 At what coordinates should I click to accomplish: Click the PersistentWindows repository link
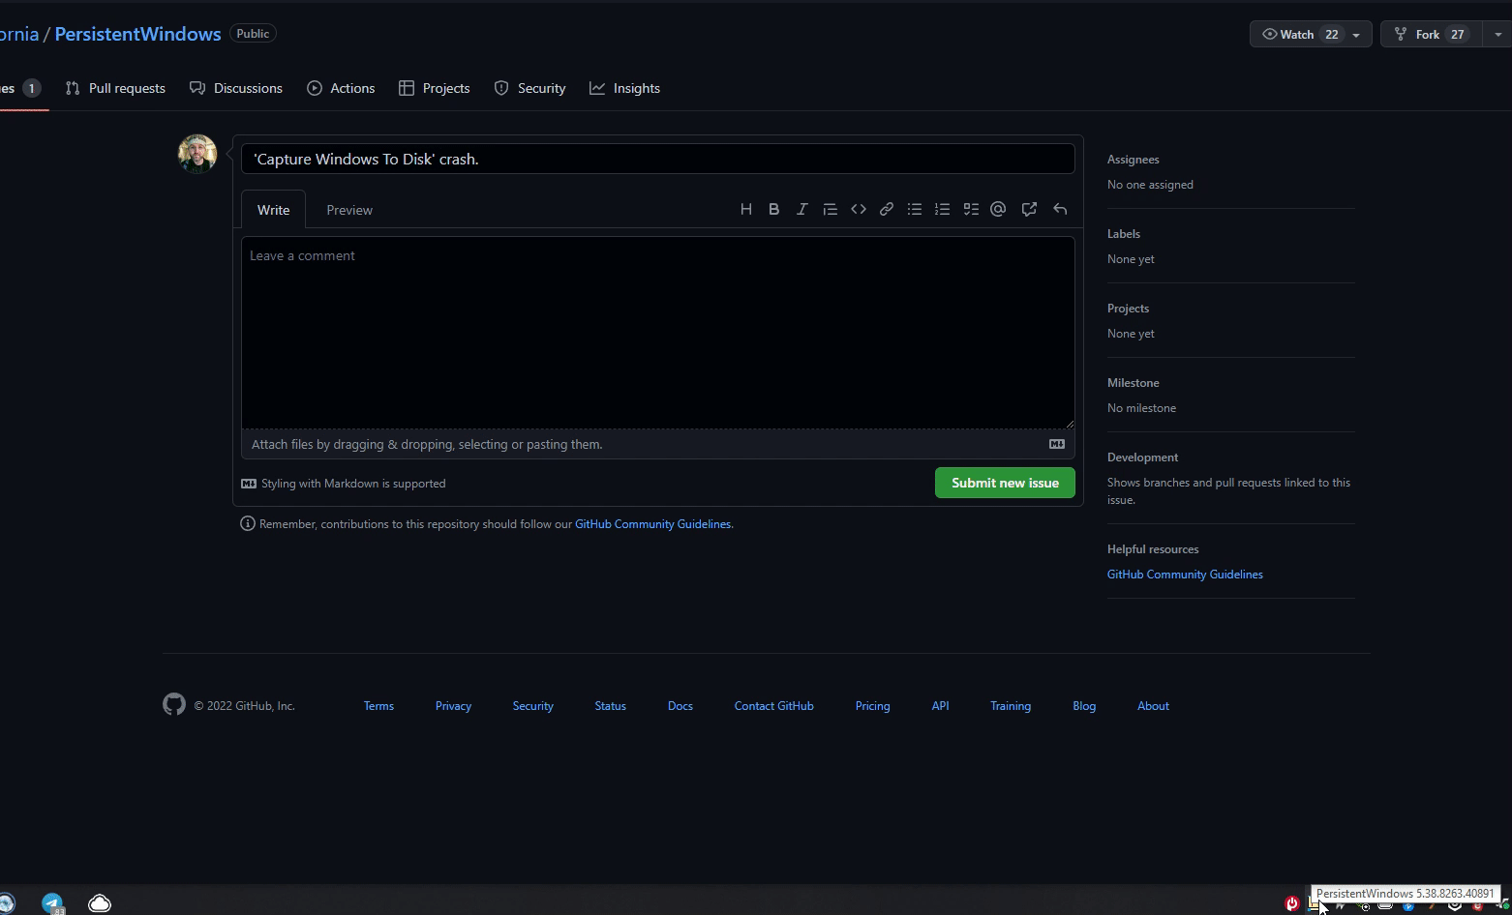[137, 34]
